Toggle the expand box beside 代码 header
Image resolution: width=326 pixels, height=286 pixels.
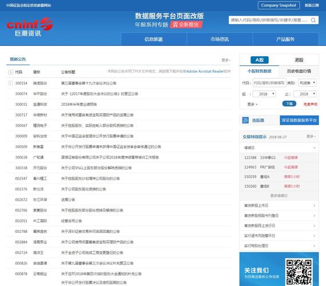[11, 72]
